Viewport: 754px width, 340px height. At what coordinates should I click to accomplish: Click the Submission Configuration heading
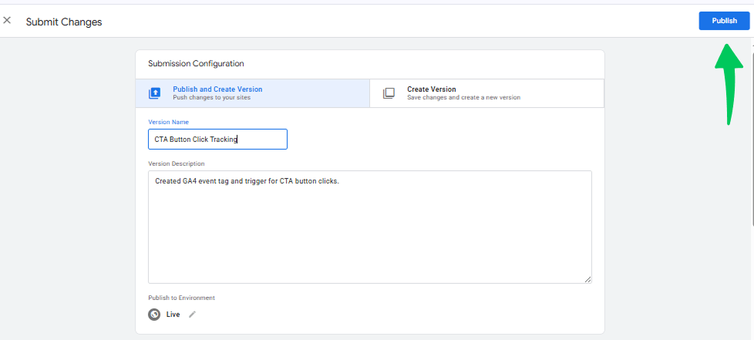(x=196, y=63)
